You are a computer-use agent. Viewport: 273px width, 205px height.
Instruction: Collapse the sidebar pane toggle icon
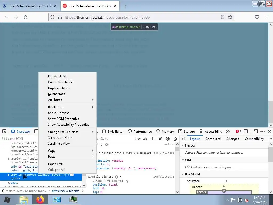183,139
